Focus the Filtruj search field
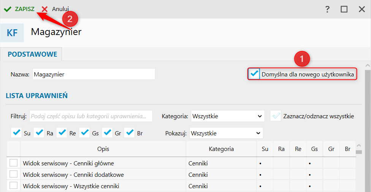Viewport: 371px width, 192px height. [91, 116]
